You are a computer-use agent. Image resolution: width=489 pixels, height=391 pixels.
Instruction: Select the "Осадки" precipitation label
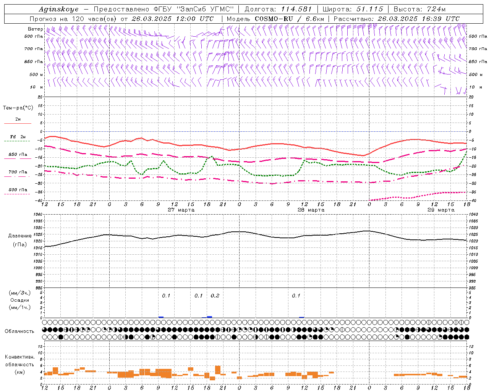tap(20, 300)
